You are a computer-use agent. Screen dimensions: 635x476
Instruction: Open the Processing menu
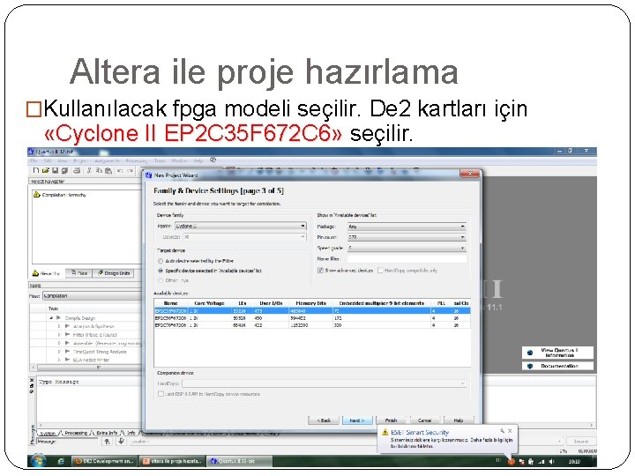pyautogui.click(x=136, y=160)
